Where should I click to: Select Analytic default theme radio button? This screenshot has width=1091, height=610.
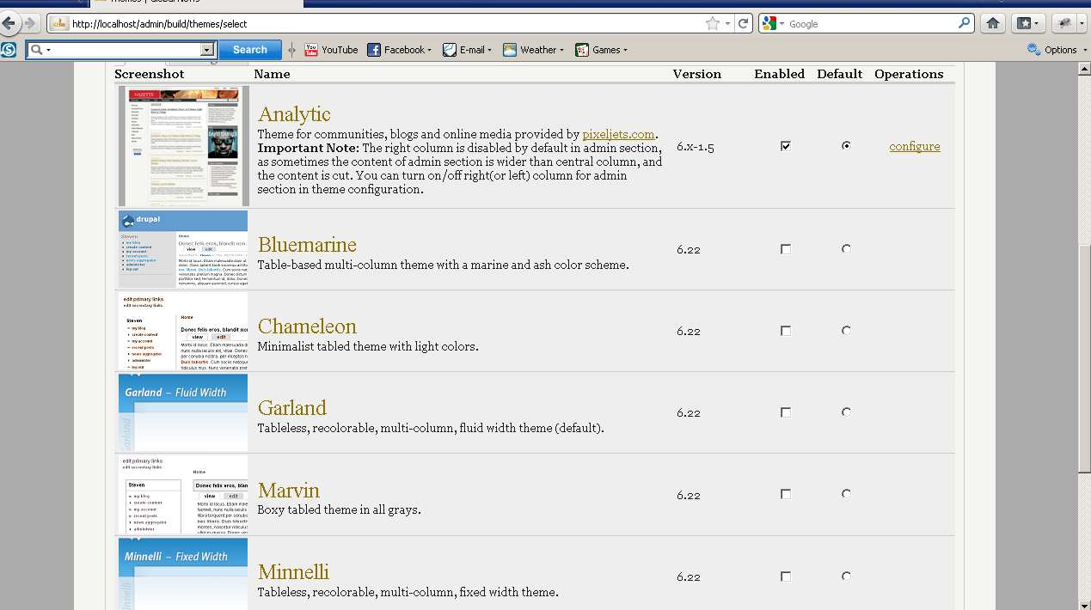coord(846,146)
